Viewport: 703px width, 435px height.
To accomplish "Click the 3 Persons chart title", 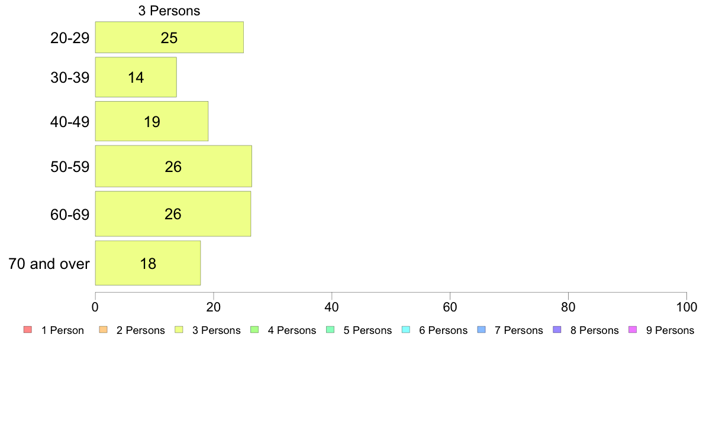I will pyautogui.click(x=169, y=11).
